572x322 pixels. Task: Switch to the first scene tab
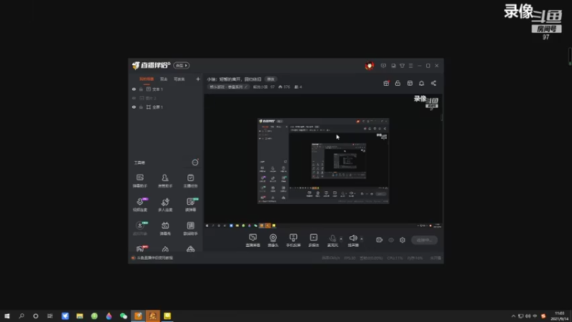pyautogui.click(x=147, y=79)
